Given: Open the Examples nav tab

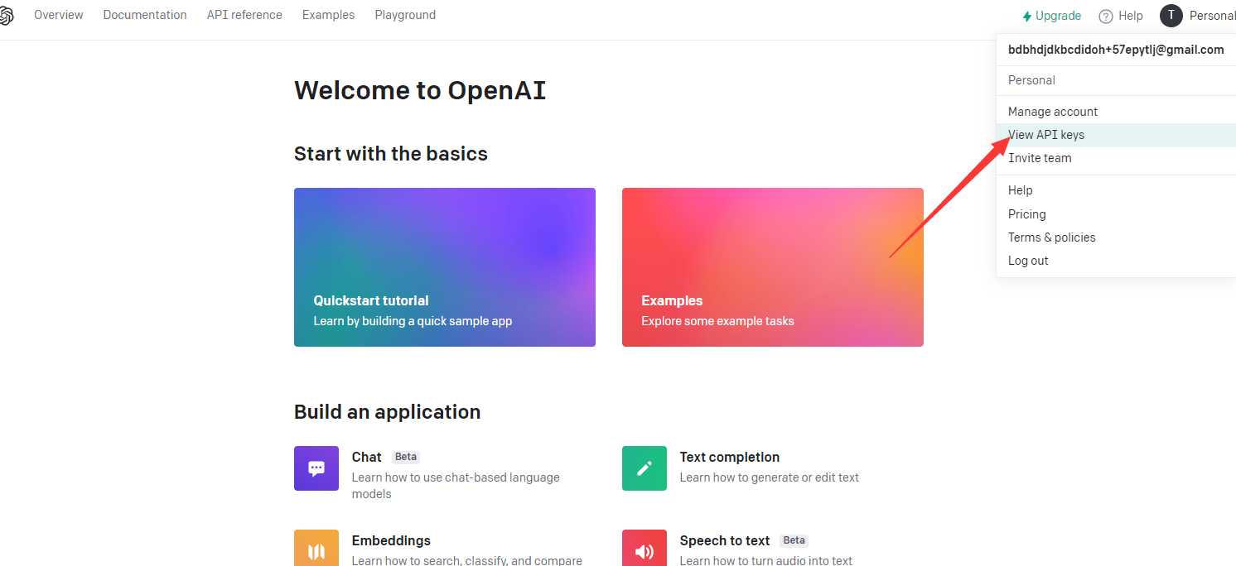Looking at the screenshot, I should click(x=328, y=15).
